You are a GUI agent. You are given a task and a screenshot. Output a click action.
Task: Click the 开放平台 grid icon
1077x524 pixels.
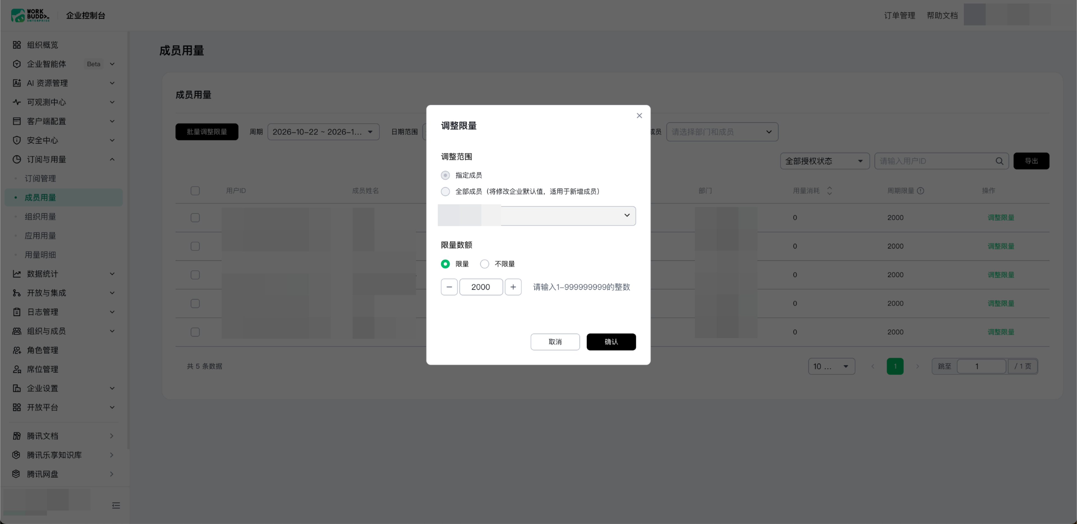pos(17,407)
